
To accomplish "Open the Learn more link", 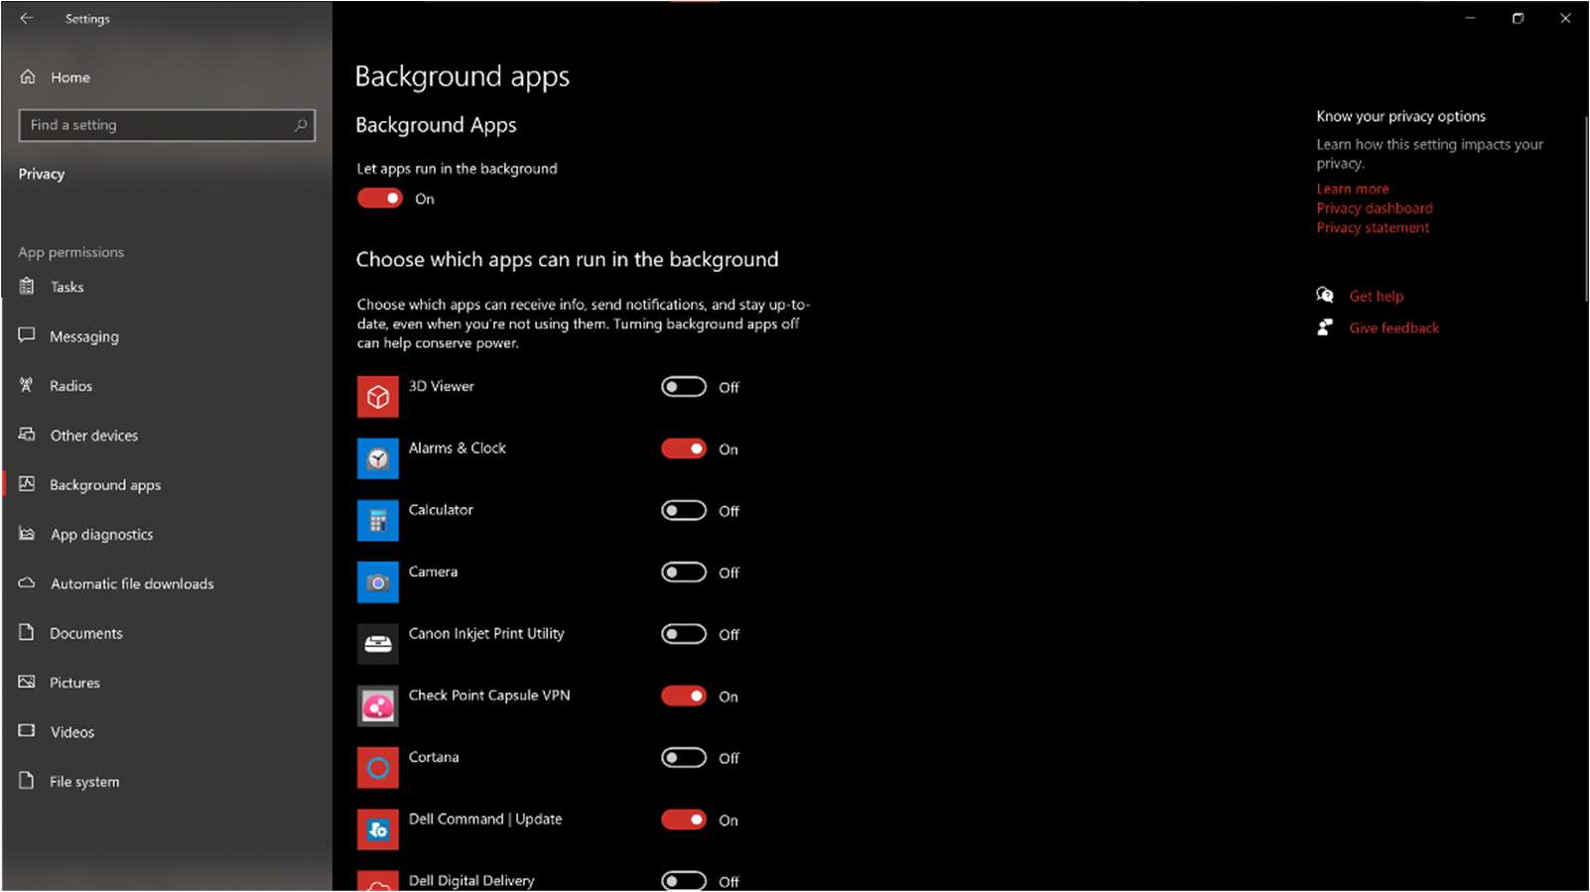I will 1352,189.
